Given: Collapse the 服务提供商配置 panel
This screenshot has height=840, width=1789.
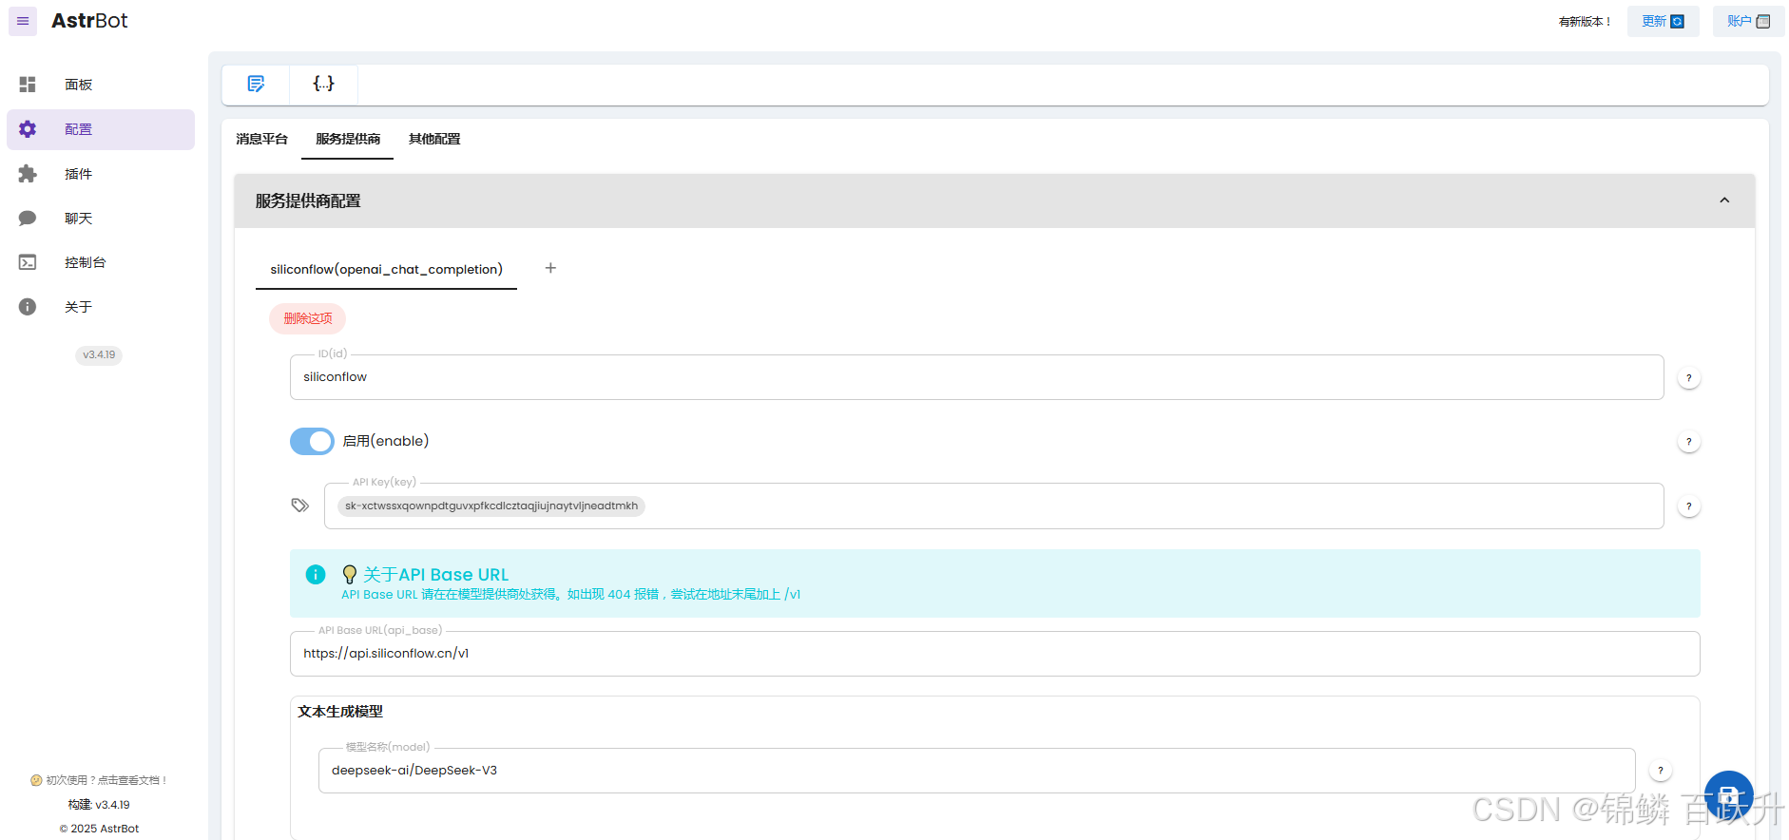Looking at the screenshot, I should coord(1724,200).
